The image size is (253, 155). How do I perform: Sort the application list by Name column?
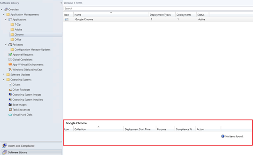(111, 15)
